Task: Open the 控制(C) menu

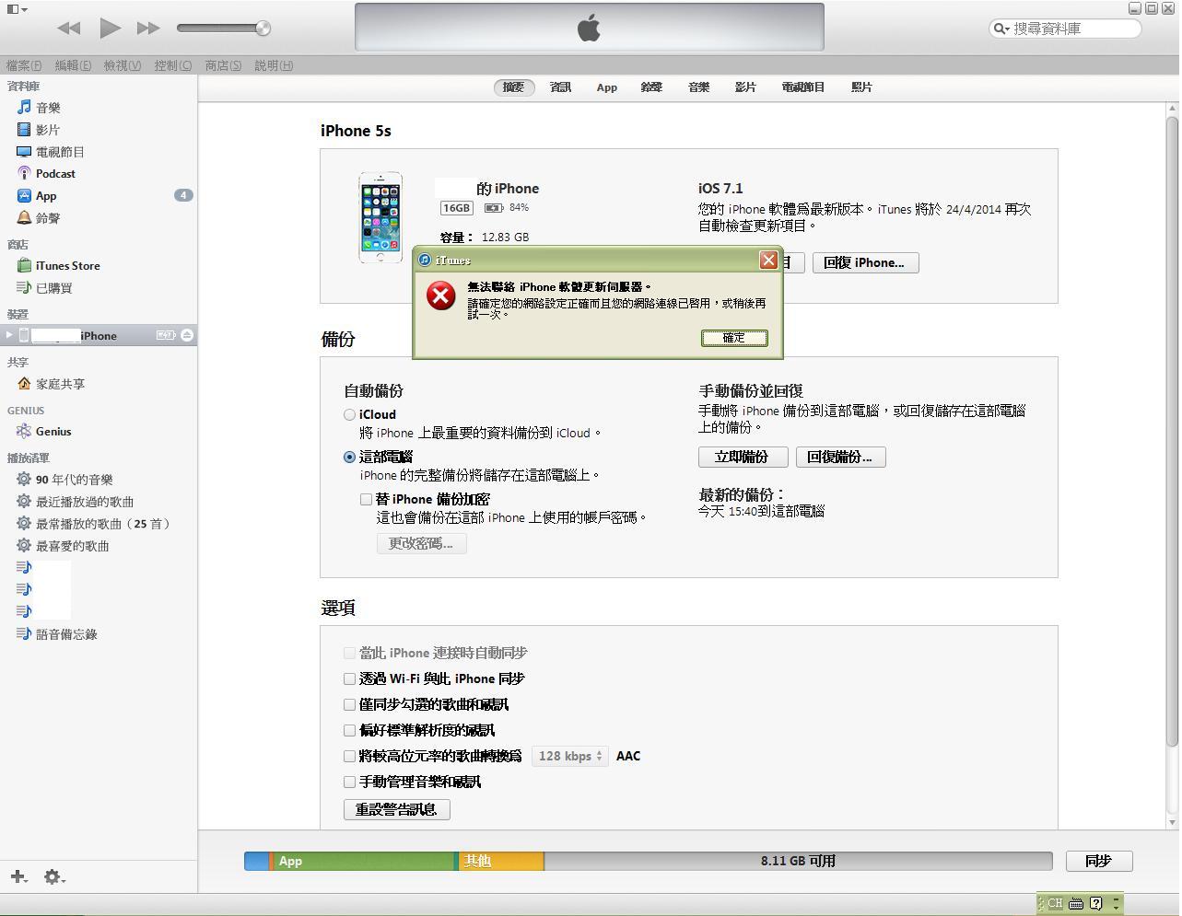Action: pyautogui.click(x=173, y=65)
